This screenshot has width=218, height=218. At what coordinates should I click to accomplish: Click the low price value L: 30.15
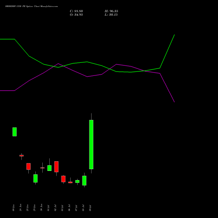(111, 15)
